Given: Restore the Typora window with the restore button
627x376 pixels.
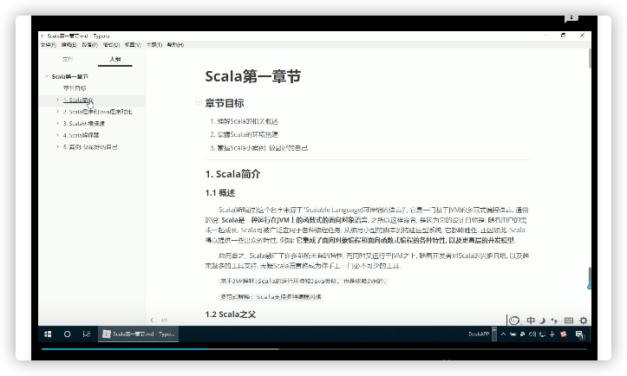Looking at the screenshot, I should 563,36.
